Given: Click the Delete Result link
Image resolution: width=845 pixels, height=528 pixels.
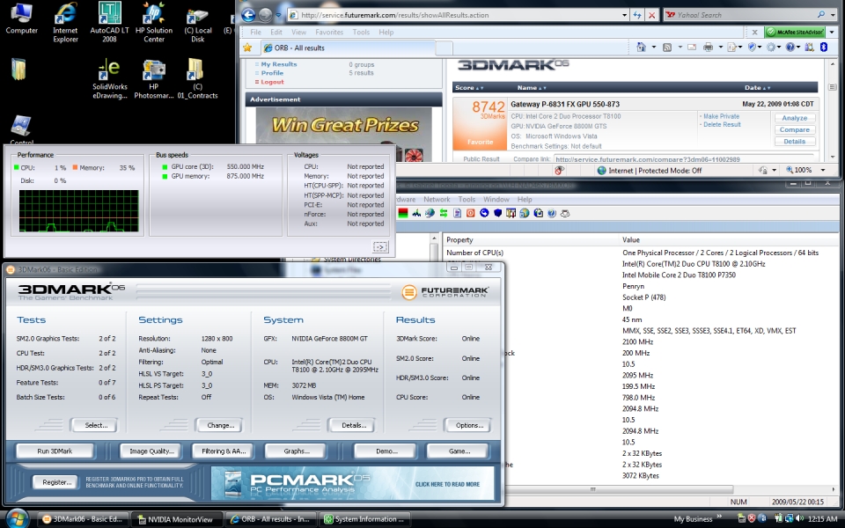Looking at the screenshot, I should coord(722,124).
